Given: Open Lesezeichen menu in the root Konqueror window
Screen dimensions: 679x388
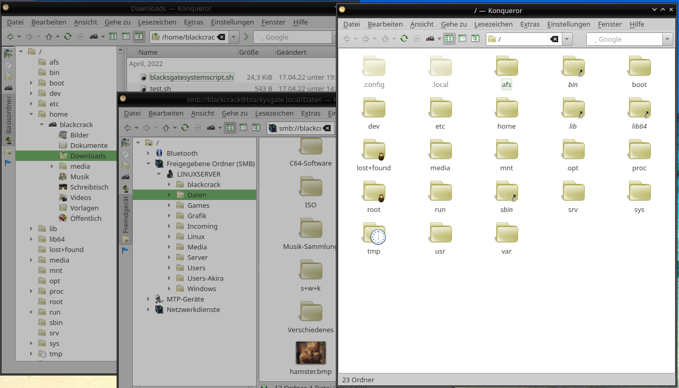Looking at the screenshot, I should point(493,24).
